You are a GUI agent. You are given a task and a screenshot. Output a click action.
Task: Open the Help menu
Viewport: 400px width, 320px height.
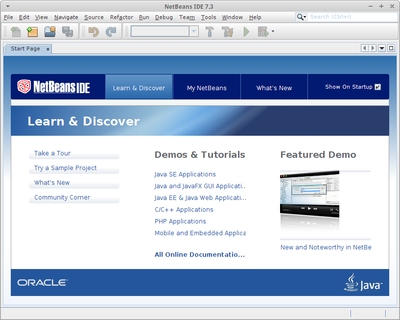click(255, 17)
